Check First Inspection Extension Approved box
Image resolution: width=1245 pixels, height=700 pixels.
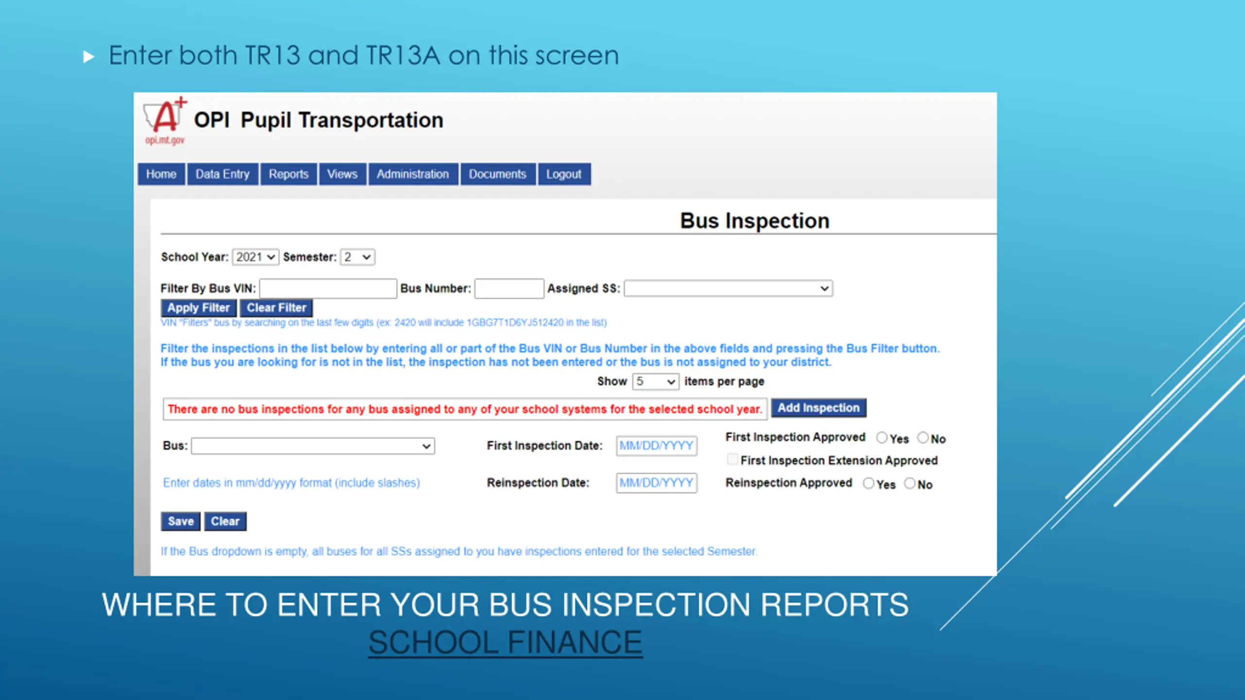pyautogui.click(x=732, y=459)
